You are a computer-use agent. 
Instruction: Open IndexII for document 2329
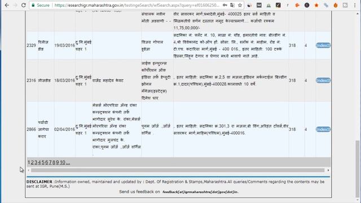[323, 45]
